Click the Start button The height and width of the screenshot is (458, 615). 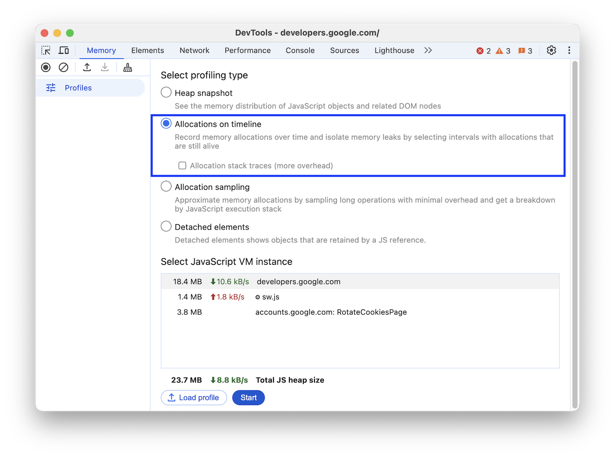248,397
